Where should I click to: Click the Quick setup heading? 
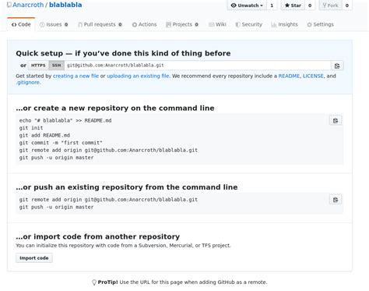(123, 53)
